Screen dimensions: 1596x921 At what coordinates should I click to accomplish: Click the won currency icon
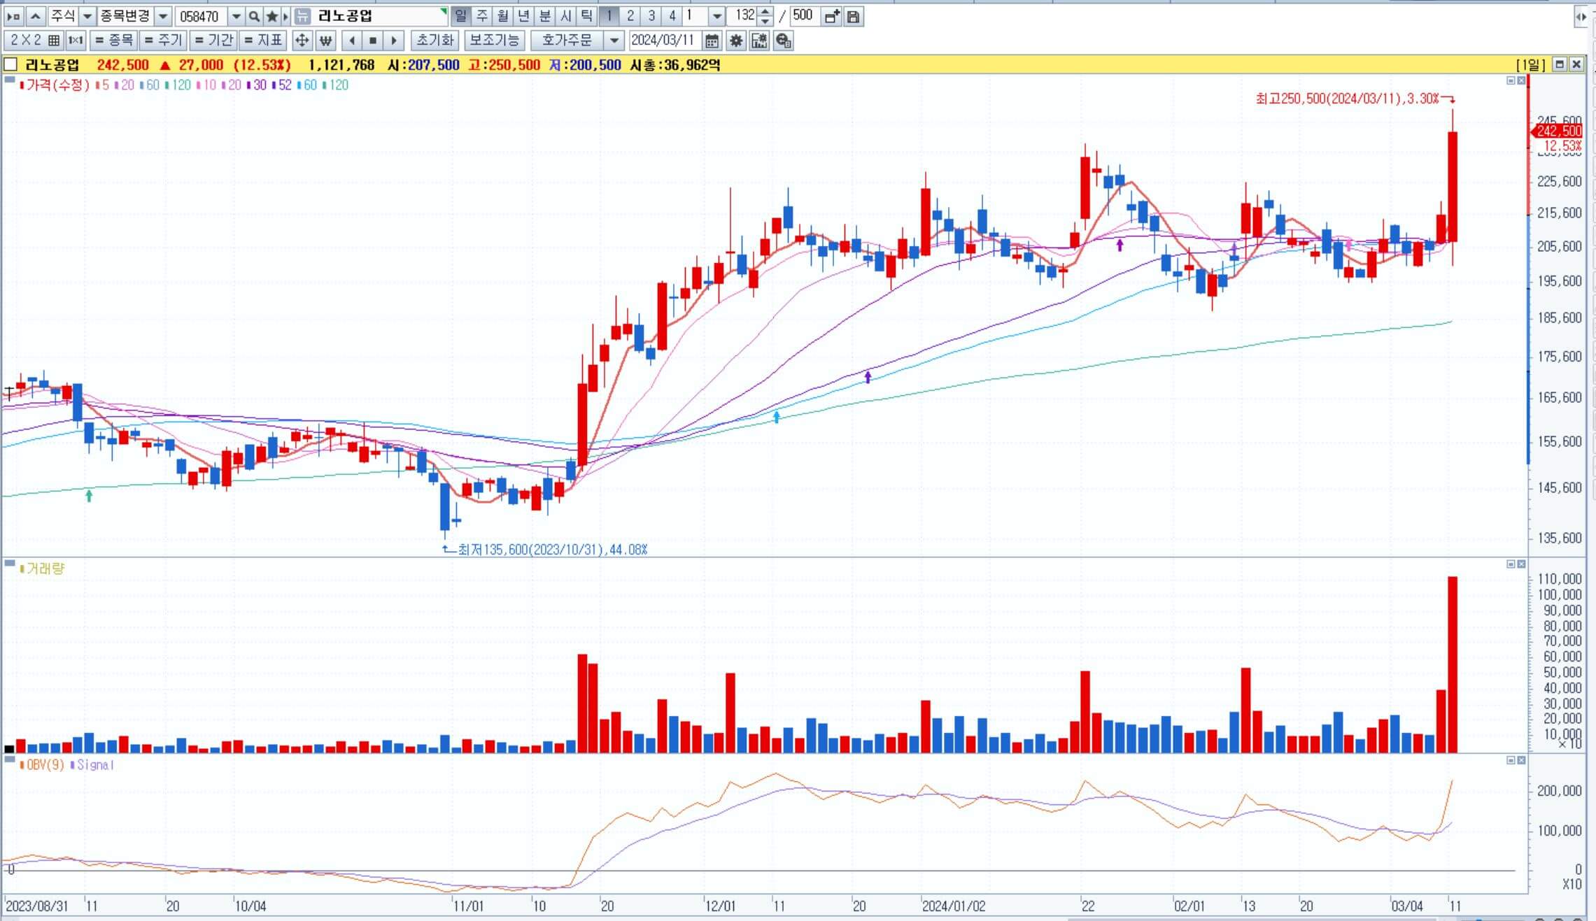coord(325,41)
